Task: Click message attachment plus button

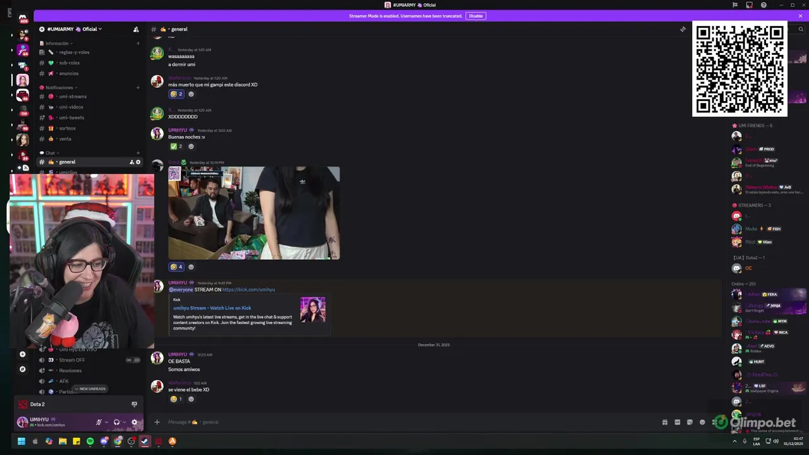Action: click(157, 422)
